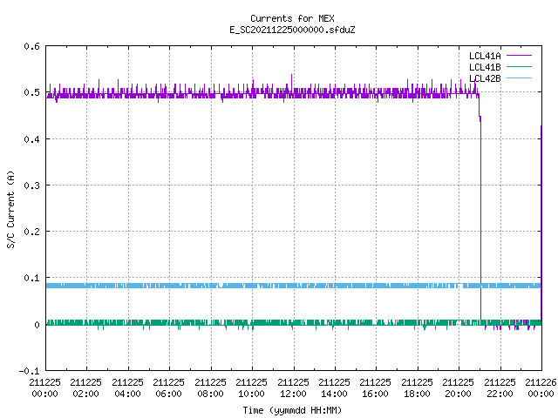Click the 211225 04:00 x-axis tick label
This screenshot has height=418, width=558.
(127, 388)
